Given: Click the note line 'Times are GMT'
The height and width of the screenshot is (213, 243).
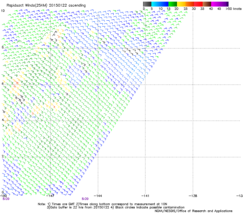Looking at the screenshot, I should coord(63,204).
